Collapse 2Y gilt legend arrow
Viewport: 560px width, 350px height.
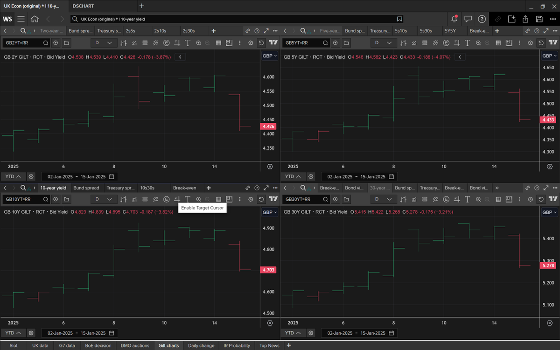click(180, 57)
